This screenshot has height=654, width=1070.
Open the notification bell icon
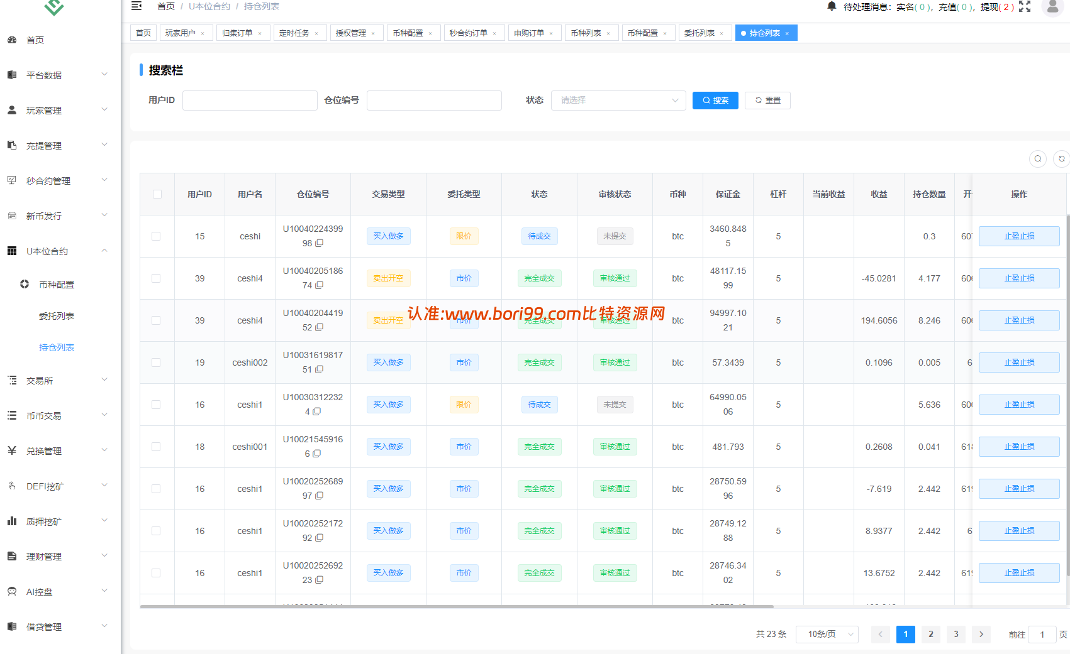click(x=832, y=6)
